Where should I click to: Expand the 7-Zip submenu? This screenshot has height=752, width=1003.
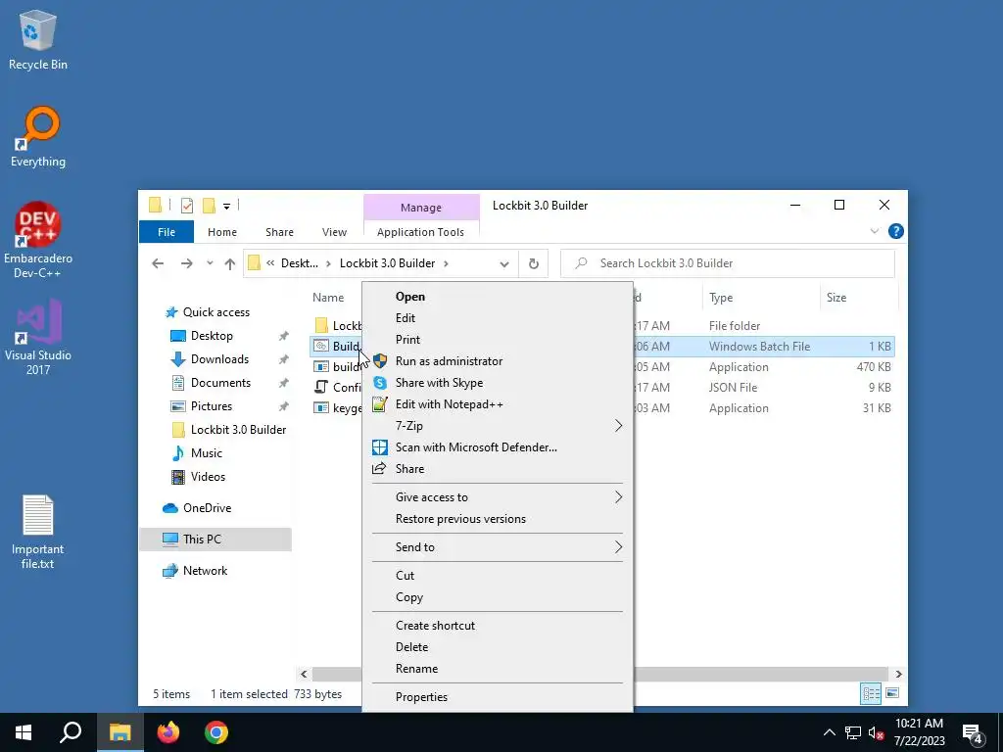tap(498, 426)
